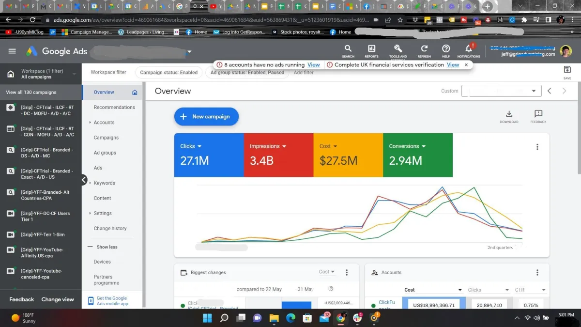Open Partners programme in navigation
The height and width of the screenshot is (327, 581).
[107, 280]
